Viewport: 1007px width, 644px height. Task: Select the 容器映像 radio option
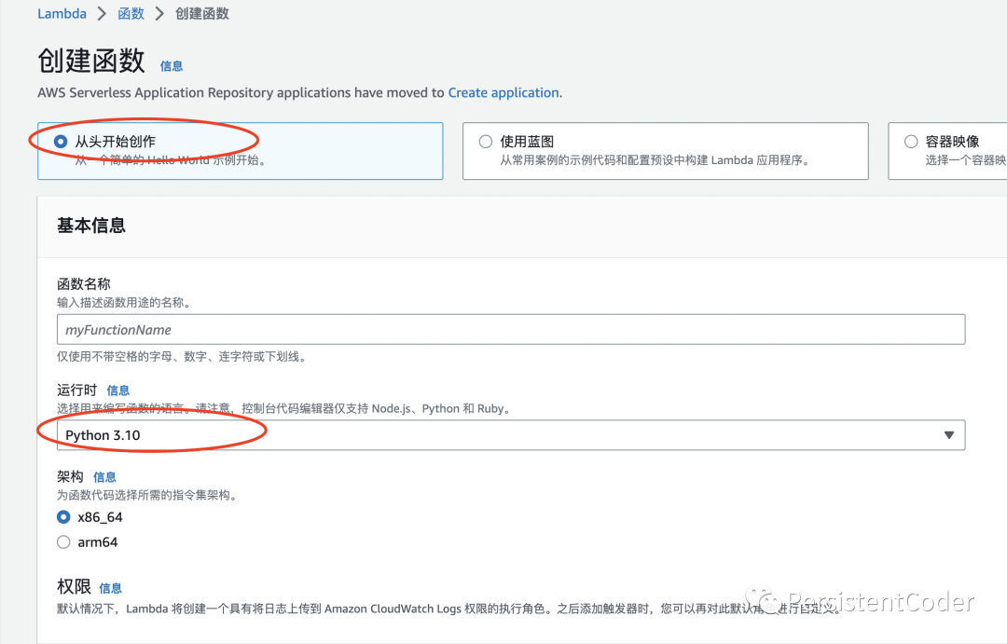click(x=911, y=142)
